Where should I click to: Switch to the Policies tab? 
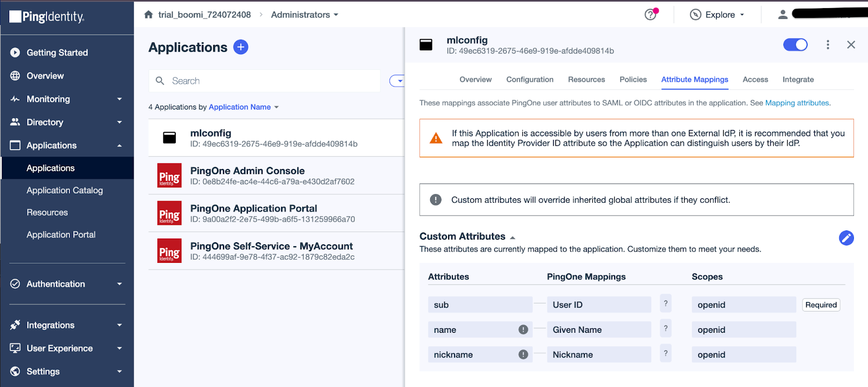pyautogui.click(x=633, y=80)
